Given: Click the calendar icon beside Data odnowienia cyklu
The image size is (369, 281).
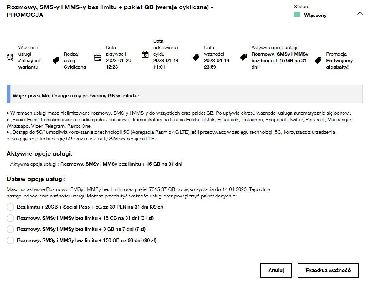Looking at the screenshot, I should pos(145,54).
